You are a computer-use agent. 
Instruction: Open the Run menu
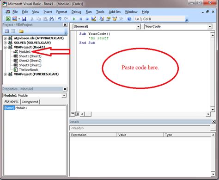pos(89,12)
